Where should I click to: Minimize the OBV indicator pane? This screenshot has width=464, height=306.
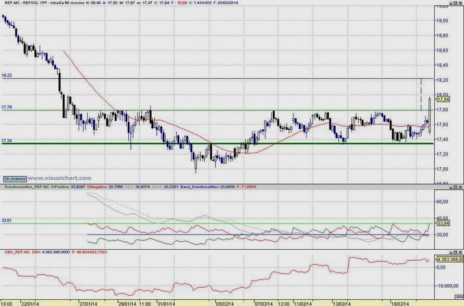[x=451, y=252]
